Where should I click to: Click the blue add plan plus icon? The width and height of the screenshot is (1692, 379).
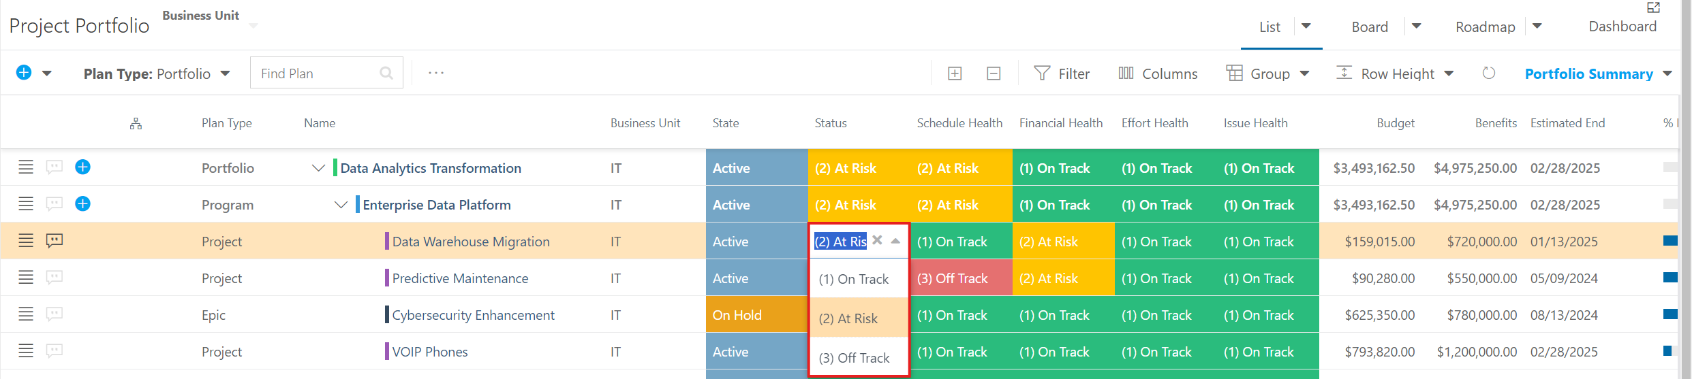(24, 73)
